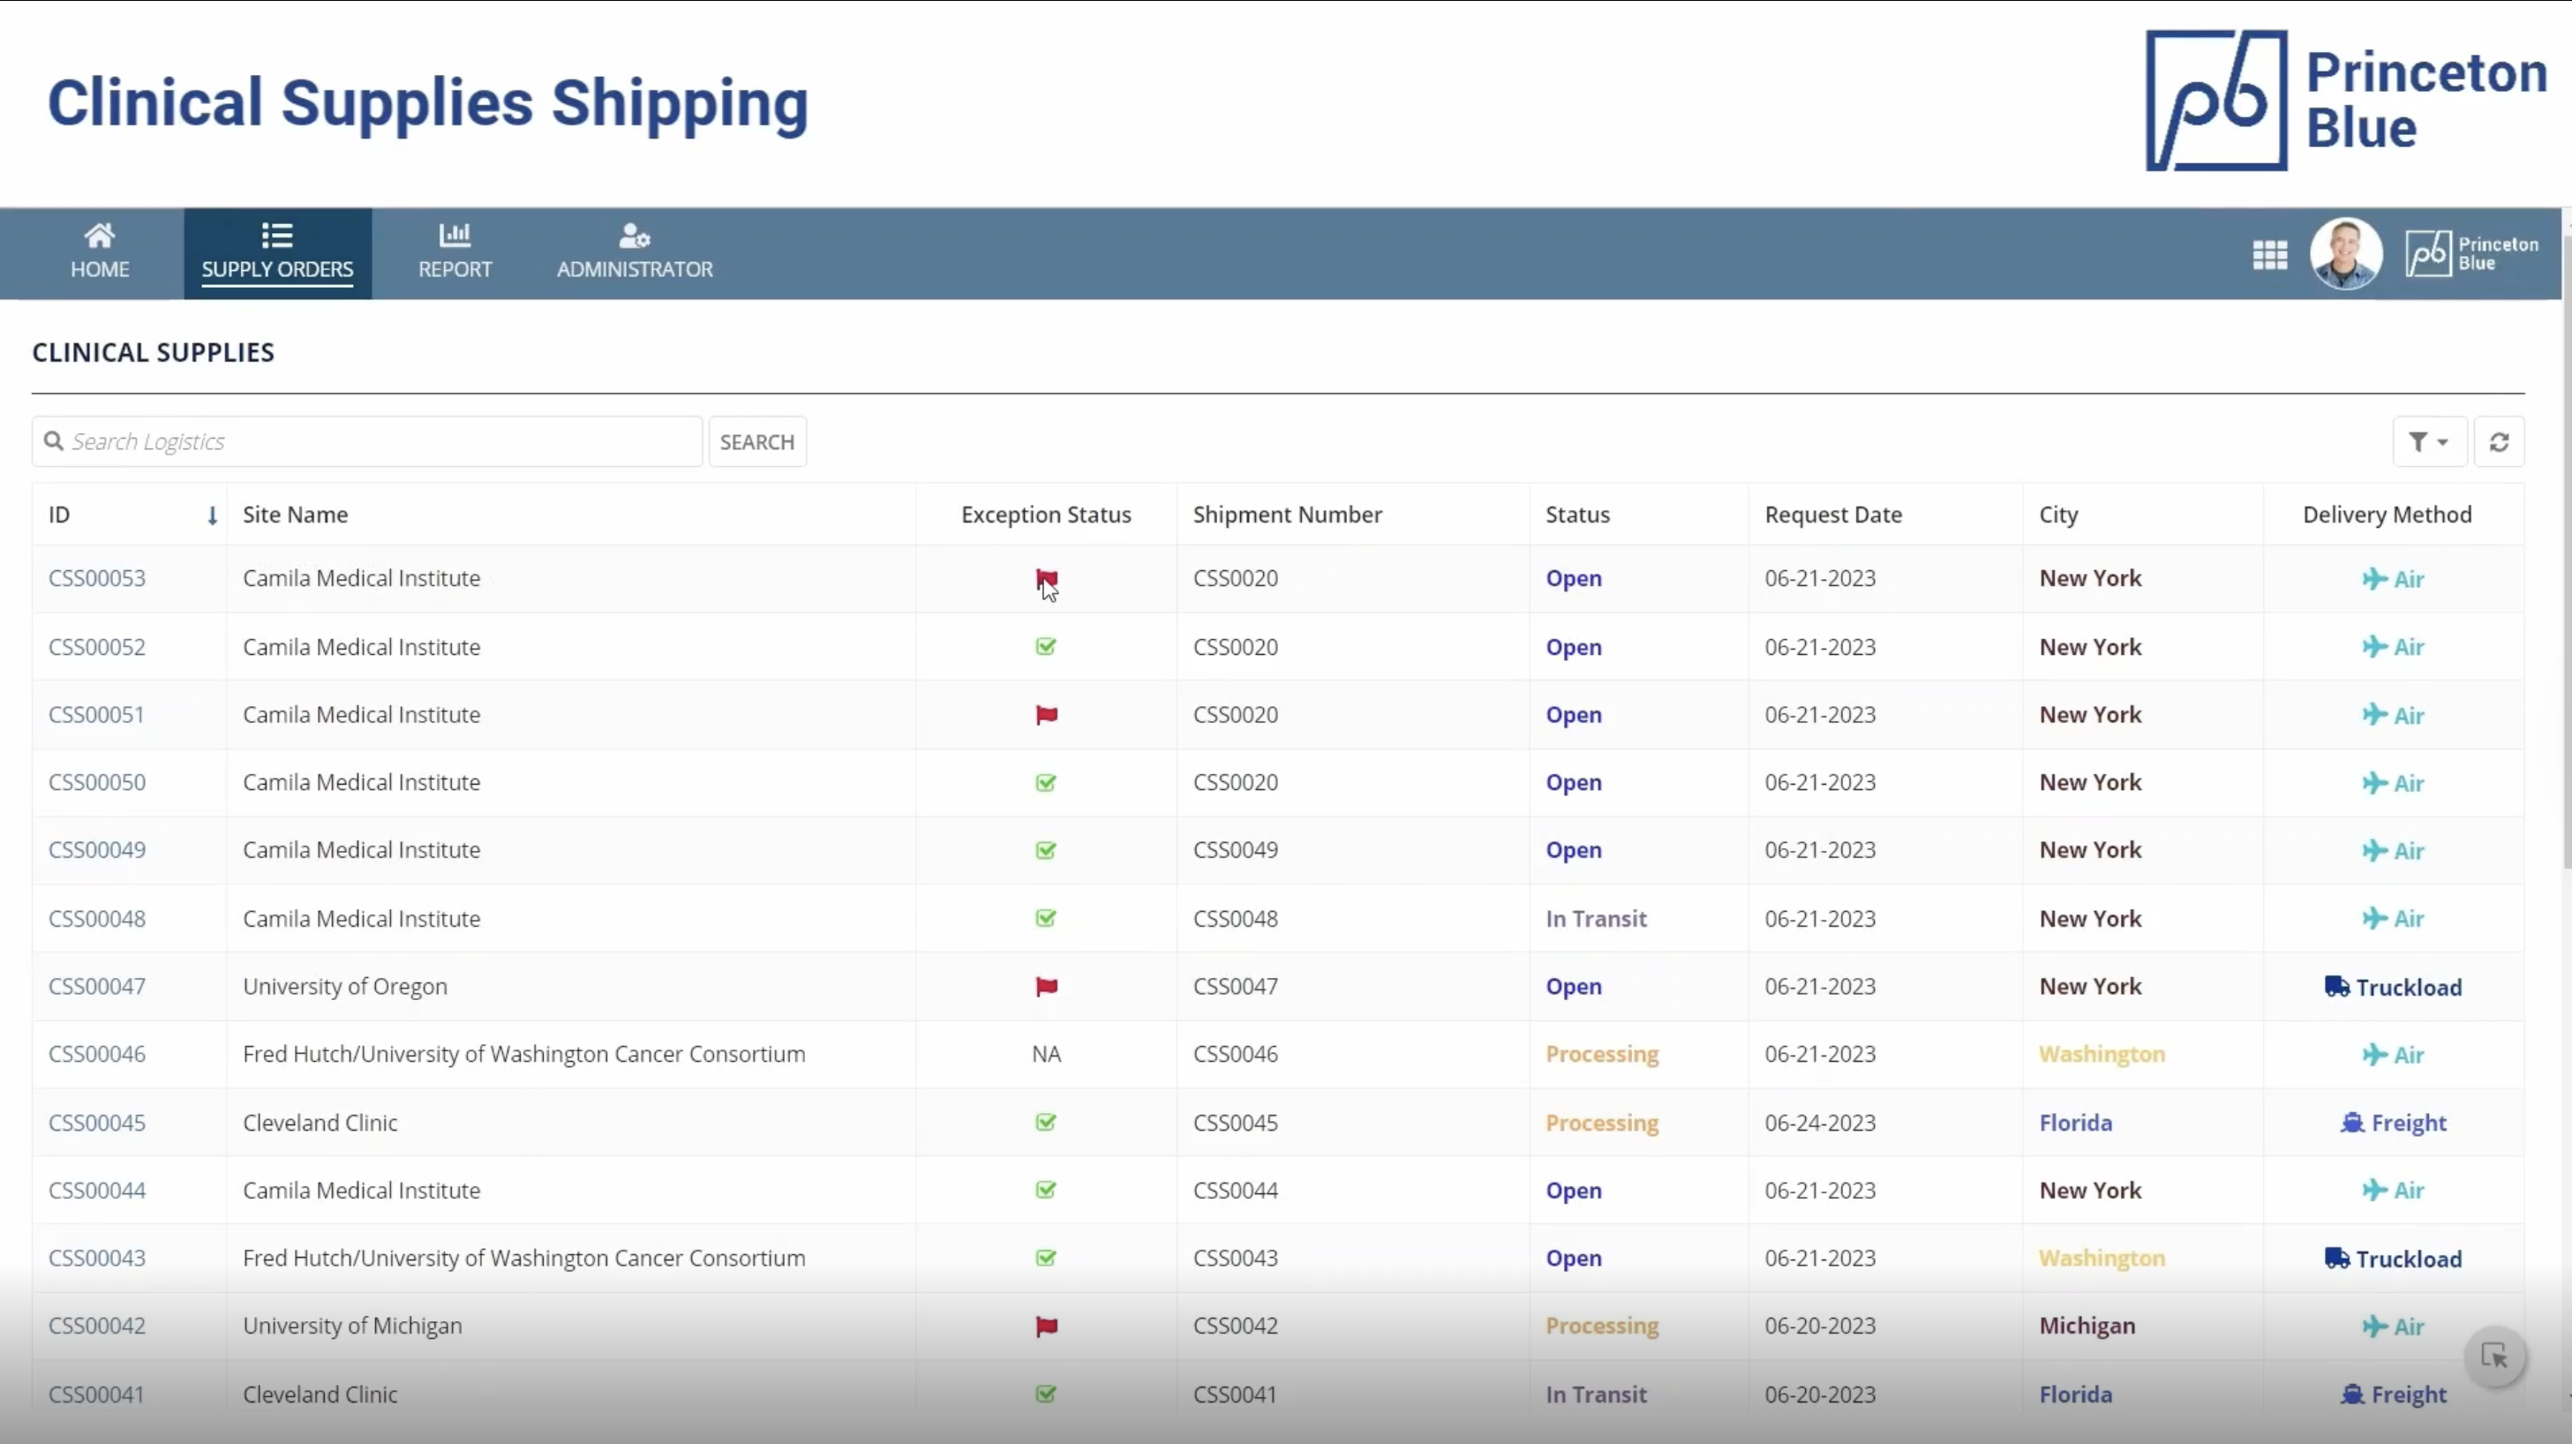Image resolution: width=2572 pixels, height=1444 pixels.
Task: Open the app grid launcher icon
Action: 2269,255
